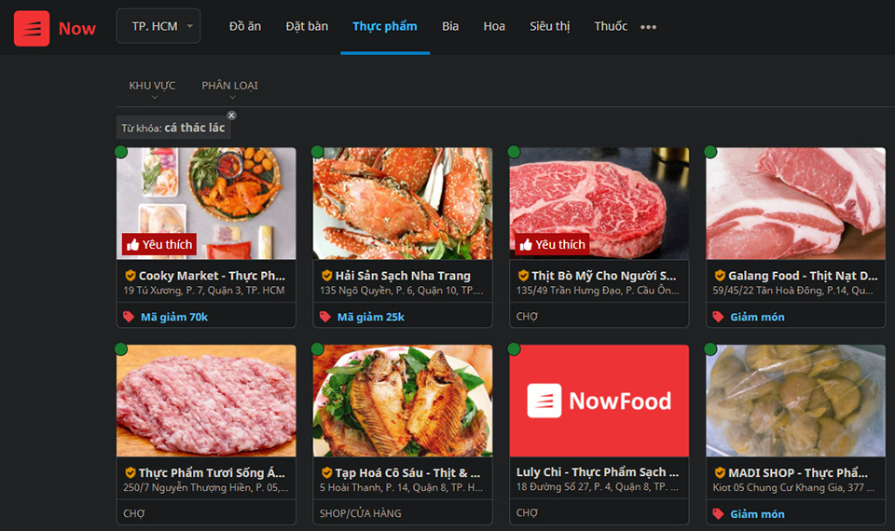Click the green status dot on Thịt Bò Mỹ card

[514, 152]
